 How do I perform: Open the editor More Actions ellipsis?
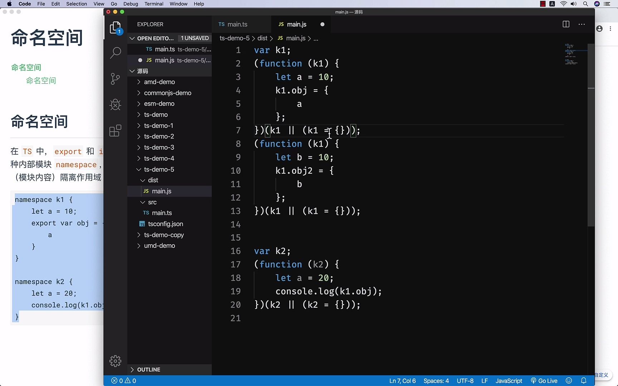(x=582, y=24)
